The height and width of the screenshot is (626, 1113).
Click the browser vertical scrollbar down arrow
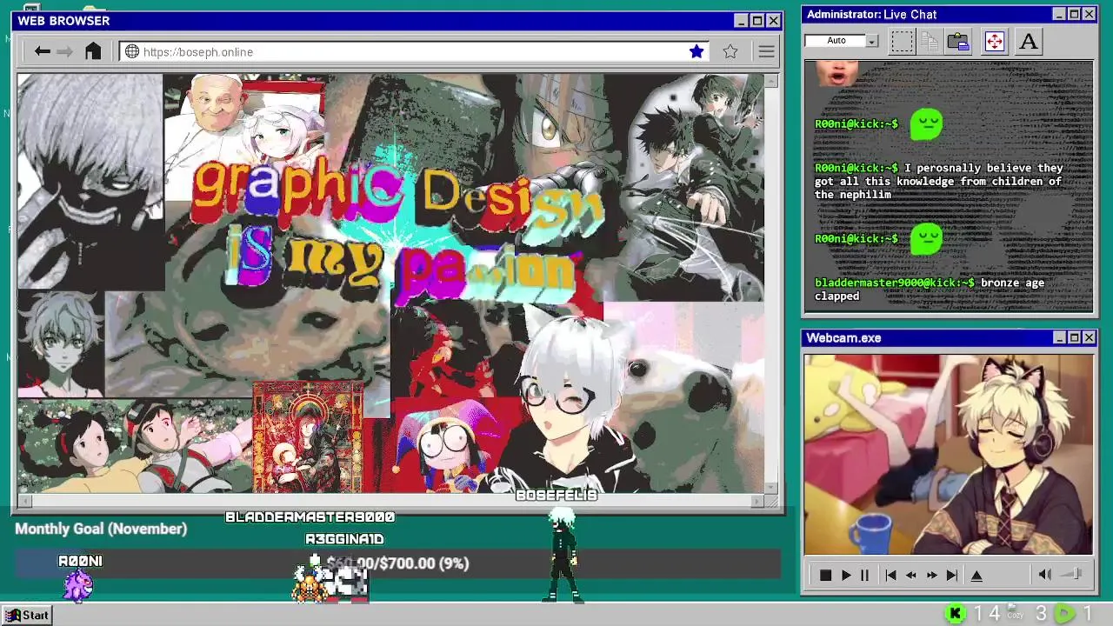(x=771, y=488)
